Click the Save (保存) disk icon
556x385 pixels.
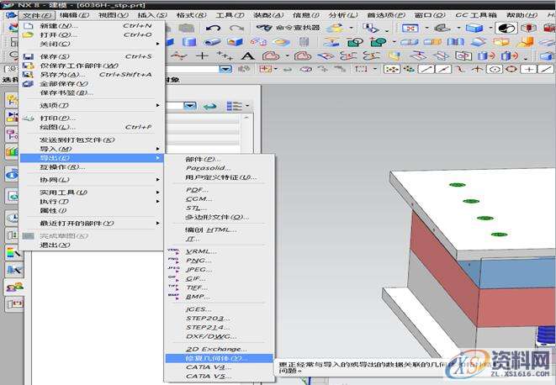pos(29,56)
